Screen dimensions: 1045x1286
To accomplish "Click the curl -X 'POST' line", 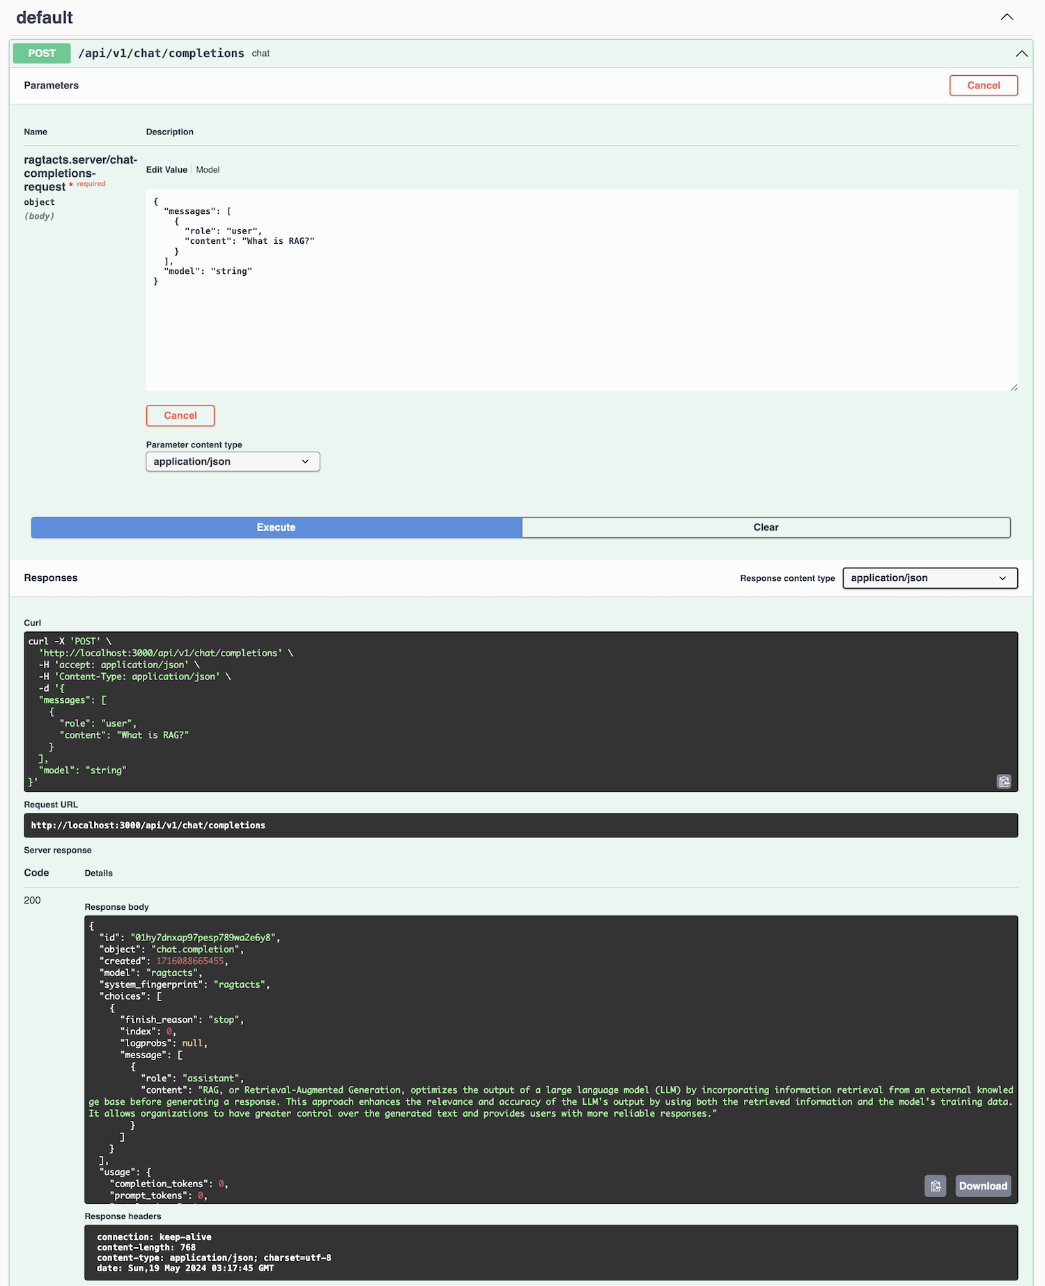I will point(70,641).
